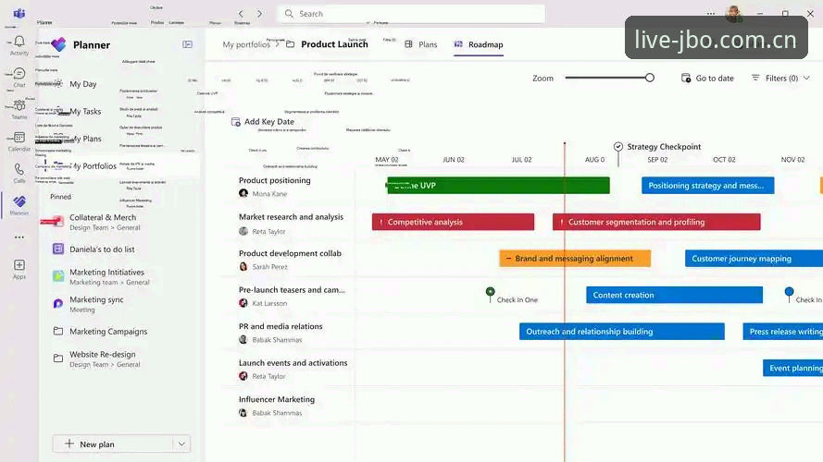The height and width of the screenshot is (462, 823).
Task: Select Planner app in left rail
Action: click(x=19, y=205)
